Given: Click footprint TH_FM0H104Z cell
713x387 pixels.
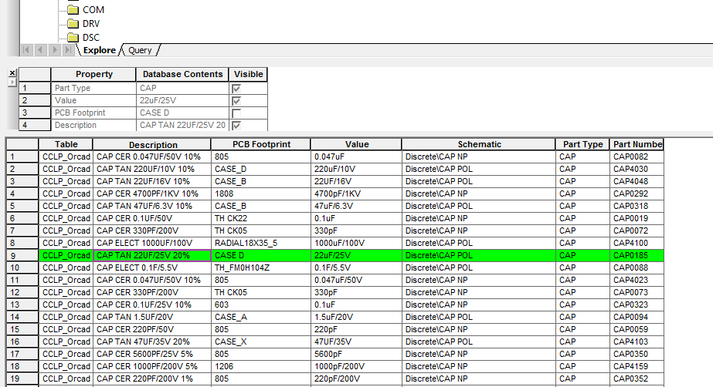Looking at the screenshot, I should pos(260,268).
